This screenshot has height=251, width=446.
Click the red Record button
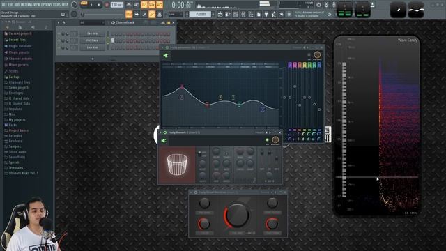(107, 5)
